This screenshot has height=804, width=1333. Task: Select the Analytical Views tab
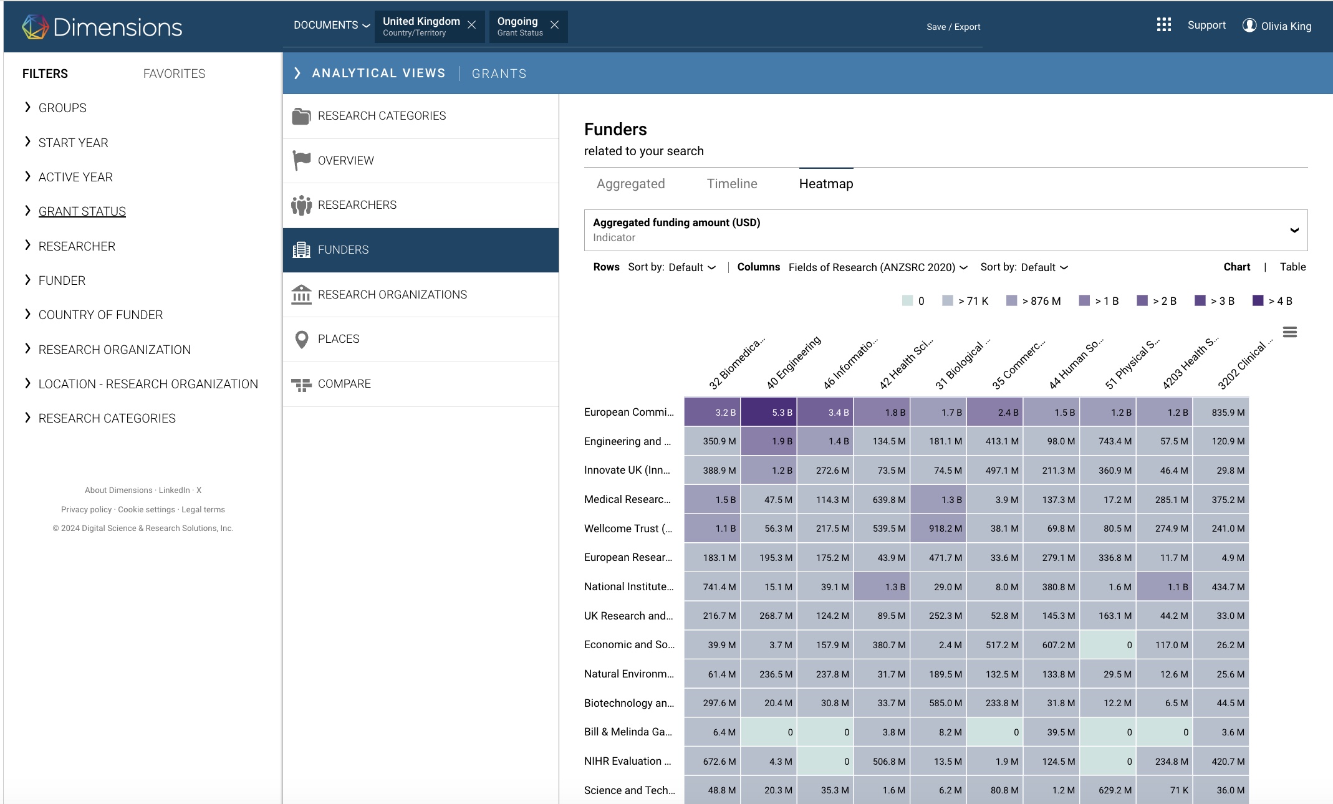click(378, 73)
